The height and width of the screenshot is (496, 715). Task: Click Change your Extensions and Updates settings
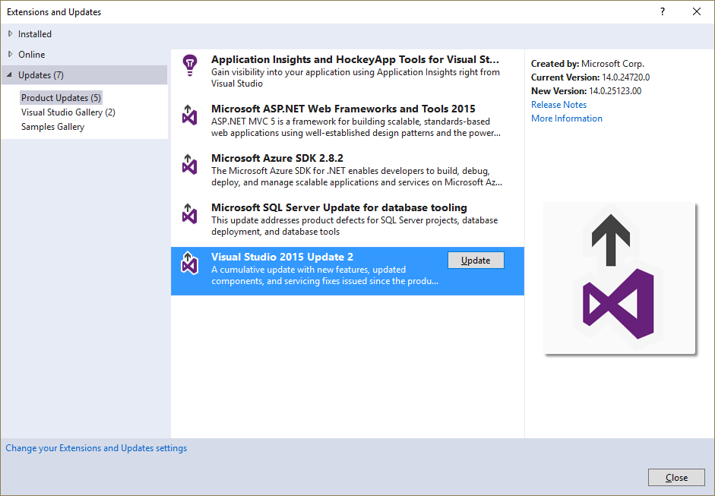point(96,447)
